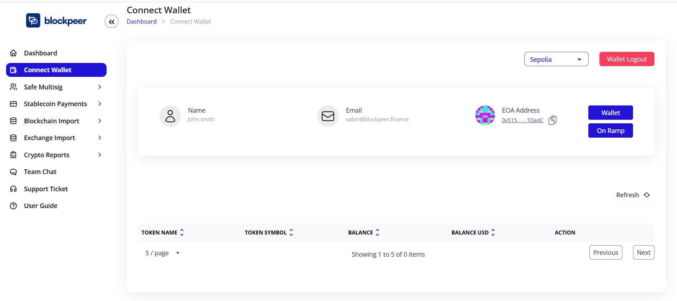
Task: Go to Dashboard via breadcrumb link
Action: (142, 21)
